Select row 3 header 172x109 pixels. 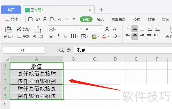coord(5,81)
